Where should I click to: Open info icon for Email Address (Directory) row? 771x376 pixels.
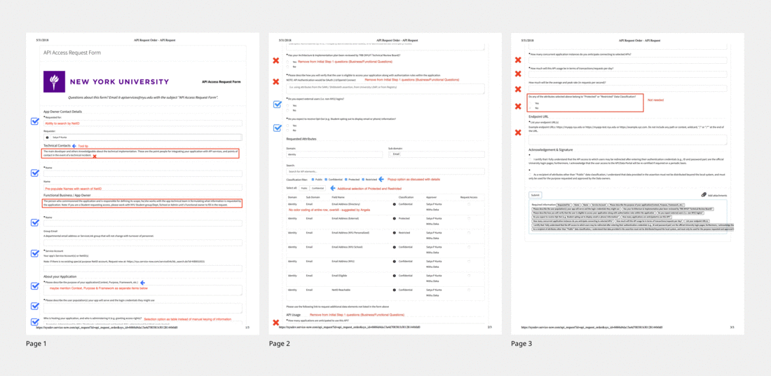(395, 203)
